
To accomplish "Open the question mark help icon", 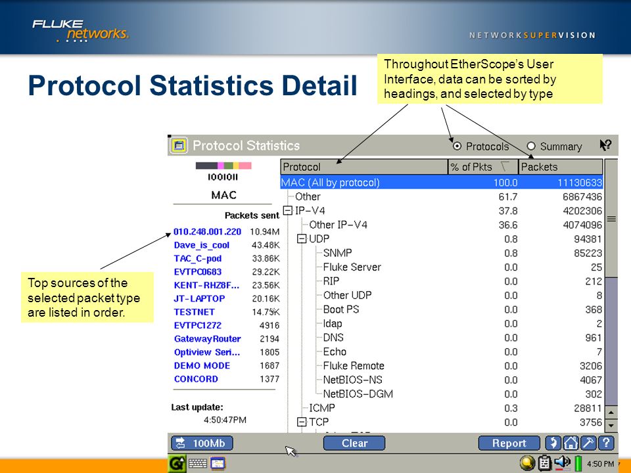I will coord(606,443).
